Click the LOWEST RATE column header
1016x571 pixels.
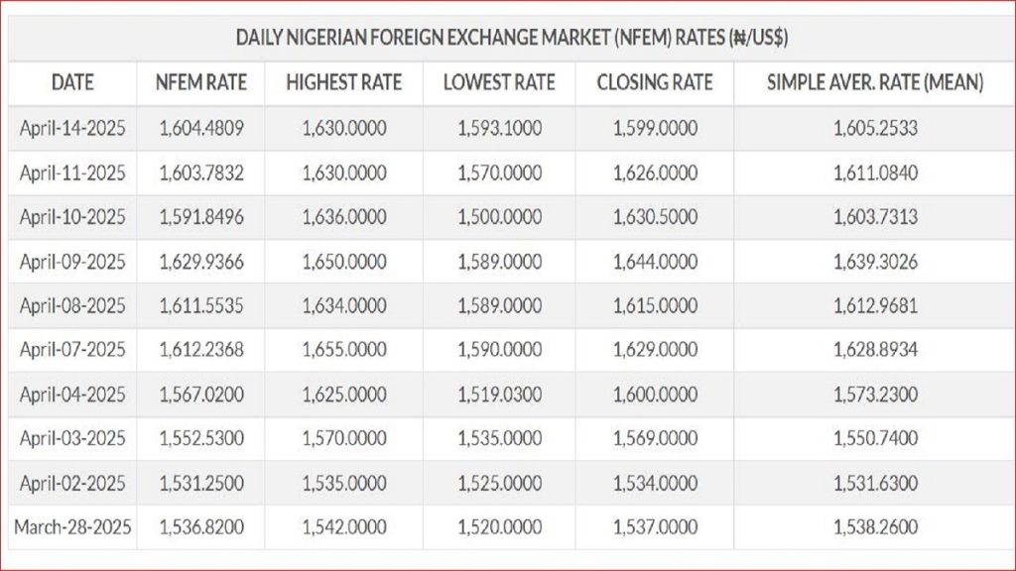click(499, 84)
